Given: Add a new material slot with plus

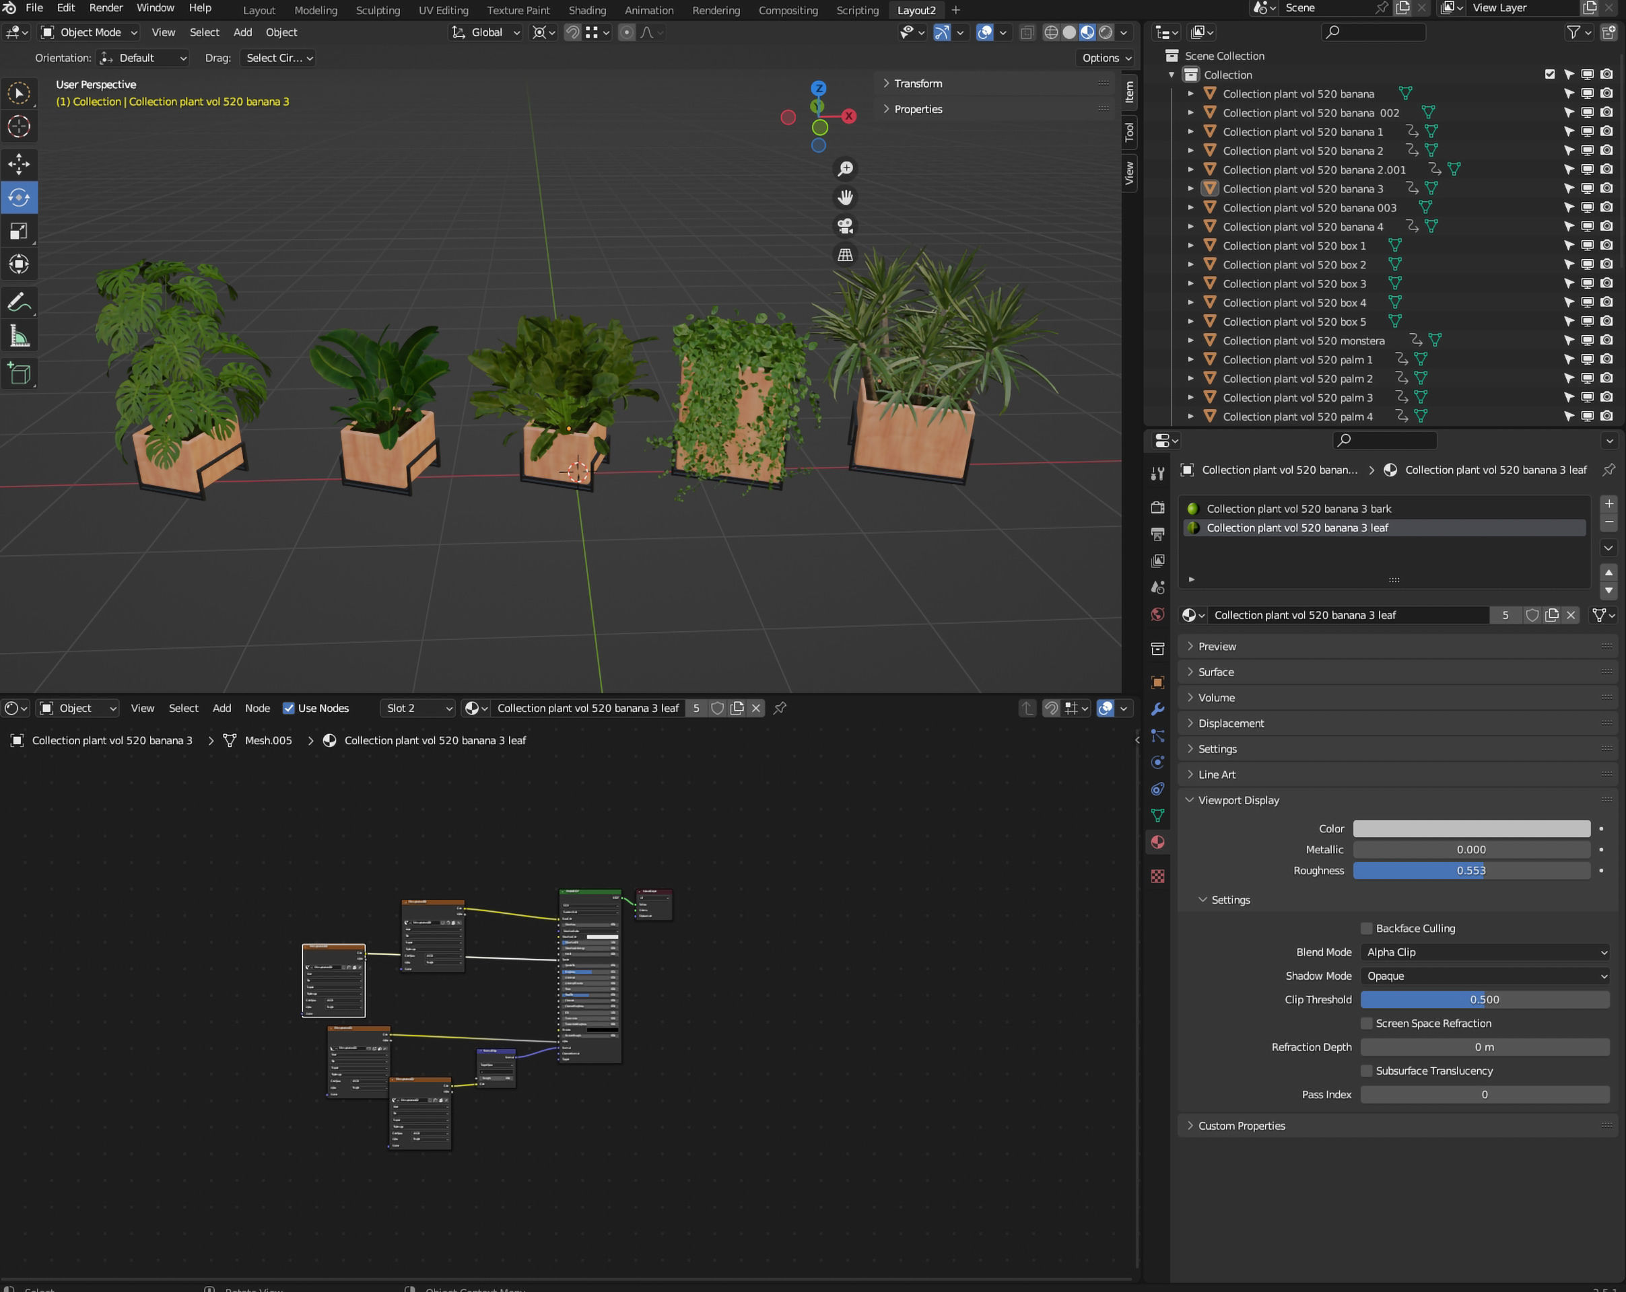Looking at the screenshot, I should coord(1608,503).
